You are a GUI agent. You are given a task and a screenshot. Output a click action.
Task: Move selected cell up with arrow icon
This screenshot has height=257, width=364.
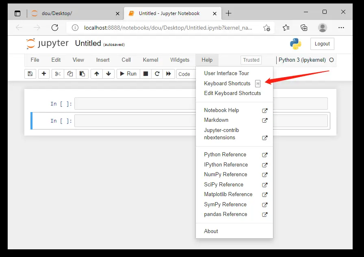click(97, 74)
